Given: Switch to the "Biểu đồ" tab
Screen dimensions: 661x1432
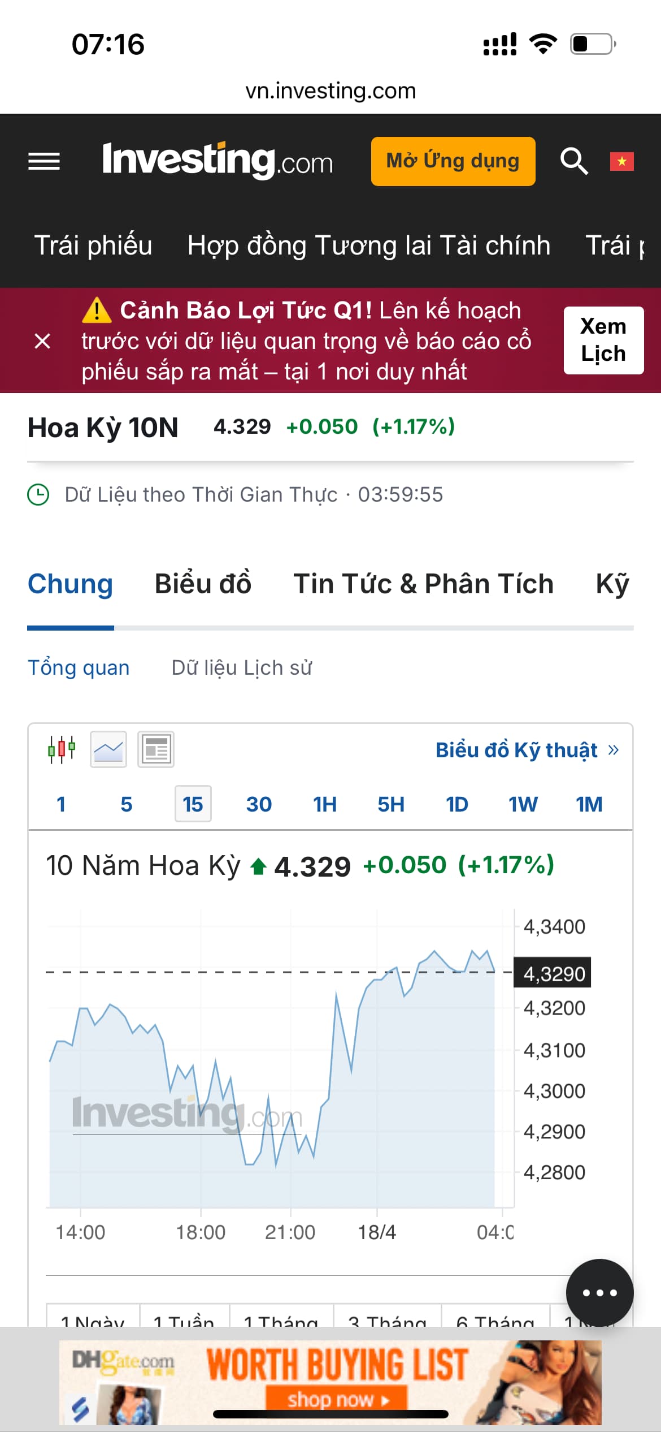Looking at the screenshot, I should pos(203,584).
